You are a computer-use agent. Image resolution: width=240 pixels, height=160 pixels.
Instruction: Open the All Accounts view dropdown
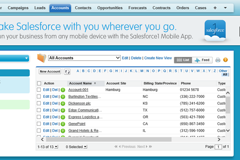[x=84, y=58]
